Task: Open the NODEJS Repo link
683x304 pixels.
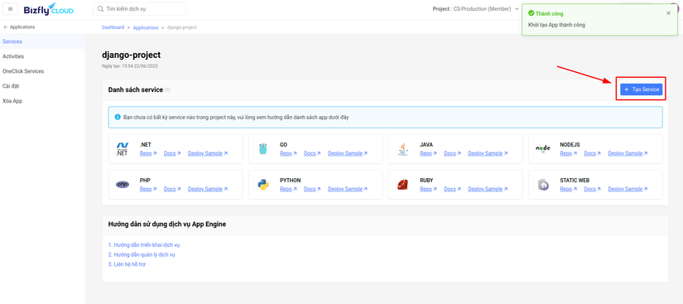Action: click(x=569, y=153)
